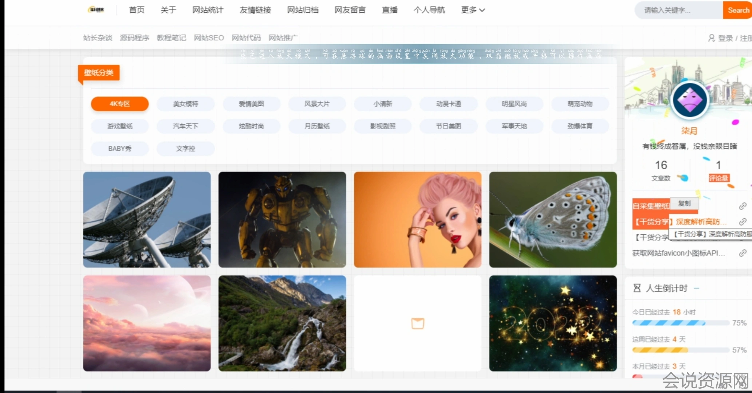752x393 pixels.
Task: Toggle the 节日美图 category filter
Action: [448, 126]
